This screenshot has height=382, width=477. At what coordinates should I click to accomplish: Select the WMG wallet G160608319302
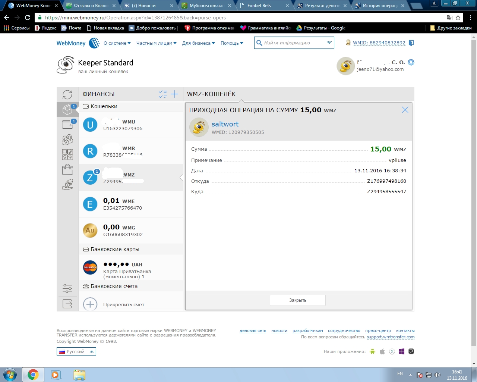(x=131, y=231)
